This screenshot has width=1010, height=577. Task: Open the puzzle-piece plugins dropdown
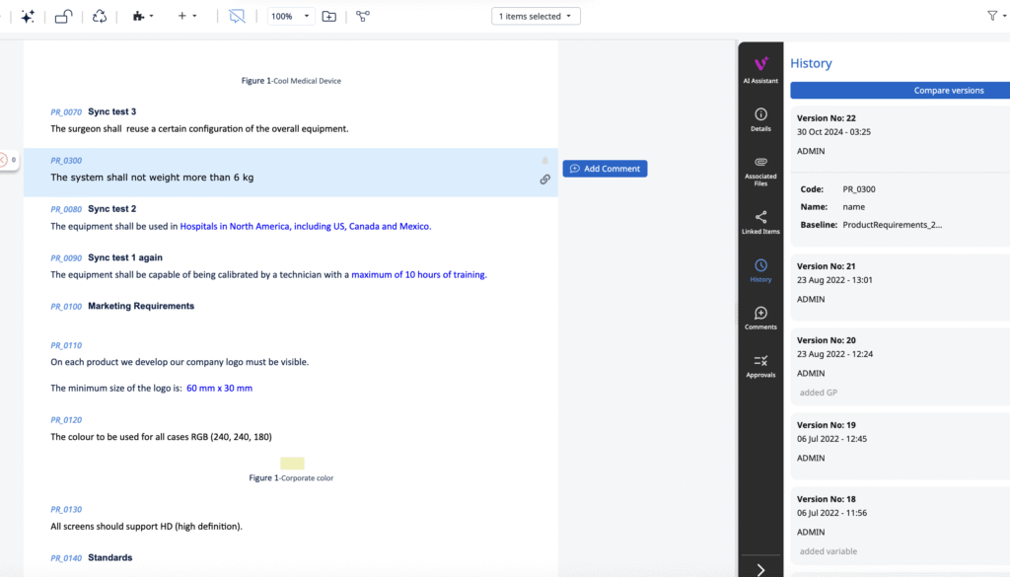142,16
